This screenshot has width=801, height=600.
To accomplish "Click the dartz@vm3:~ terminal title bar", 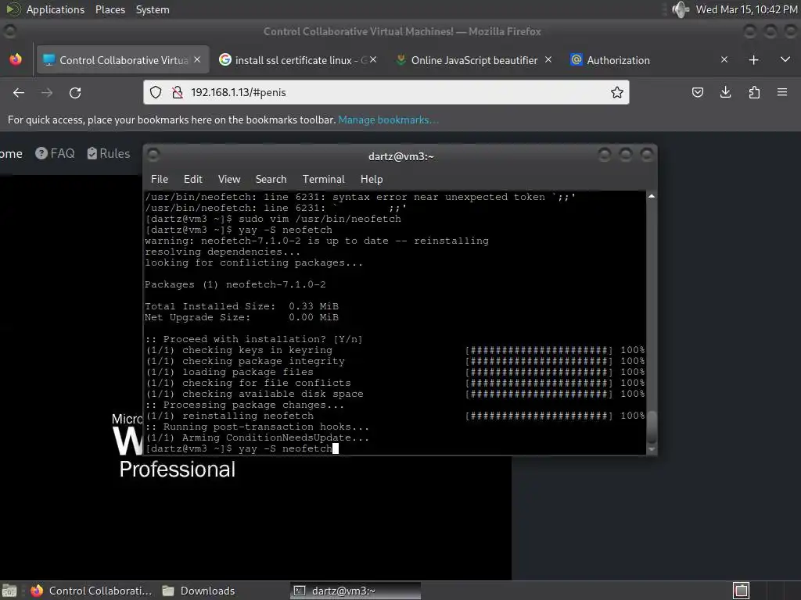I will pyautogui.click(x=401, y=156).
